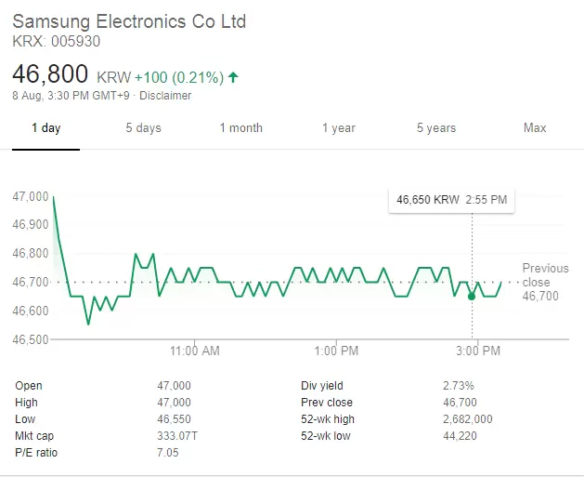Click the Previous close 46,700 label
The height and width of the screenshot is (477, 584).
coord(545,282)
